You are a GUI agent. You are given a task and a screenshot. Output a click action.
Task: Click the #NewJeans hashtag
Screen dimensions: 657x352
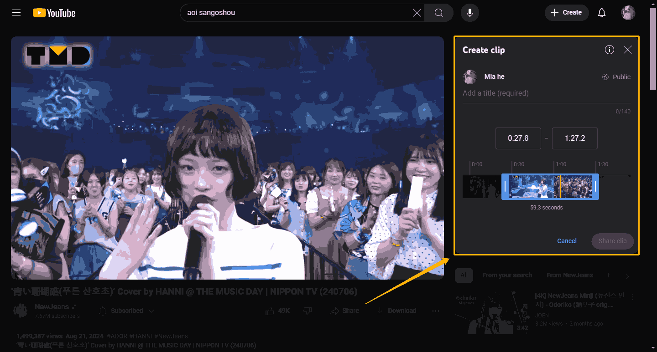[x=171, y=336]
